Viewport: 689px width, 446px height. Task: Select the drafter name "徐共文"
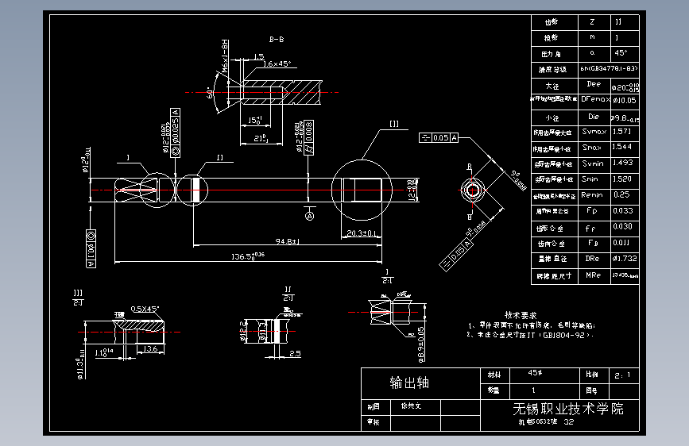412,406
